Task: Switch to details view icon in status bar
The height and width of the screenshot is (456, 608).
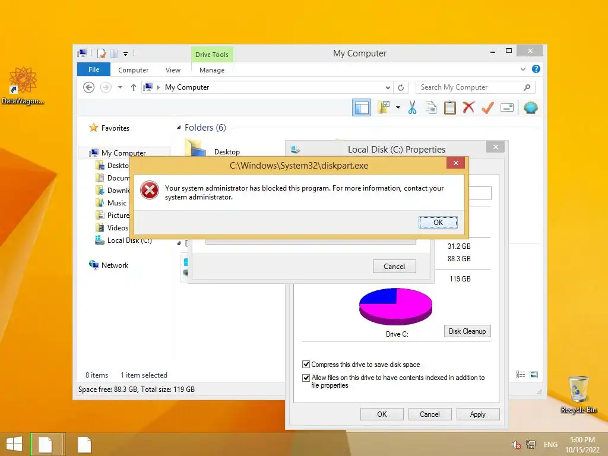Action: (x=520, y=375)
